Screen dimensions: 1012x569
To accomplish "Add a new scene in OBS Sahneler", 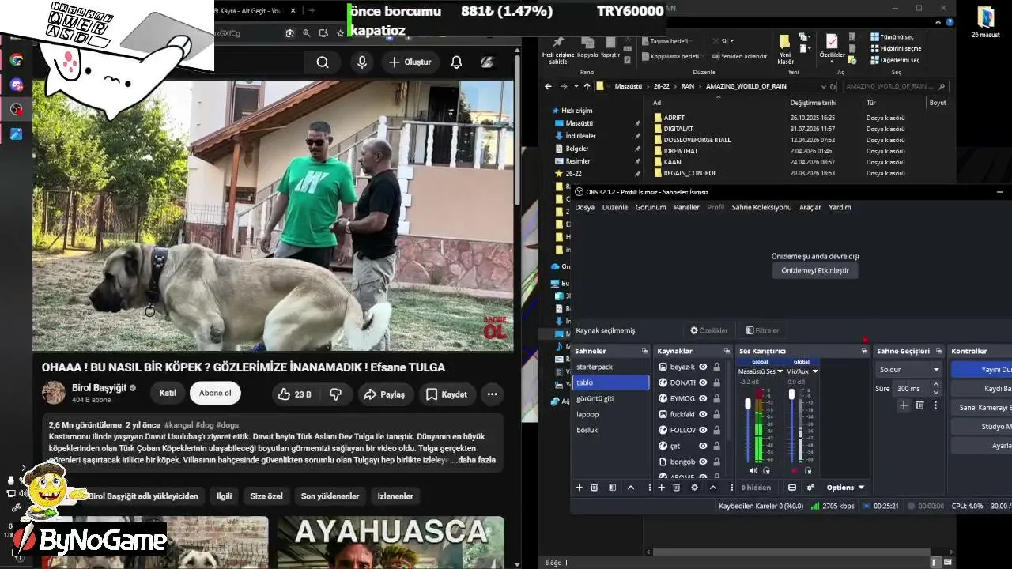I will [x=579, y=488].
